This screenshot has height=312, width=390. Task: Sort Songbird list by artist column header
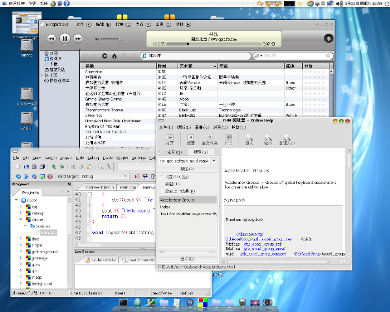(197, 66)
